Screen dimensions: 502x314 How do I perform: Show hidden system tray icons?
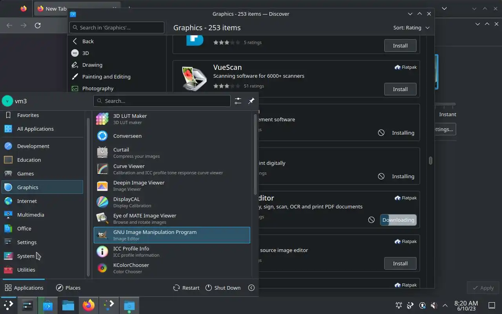click(445, 305)
